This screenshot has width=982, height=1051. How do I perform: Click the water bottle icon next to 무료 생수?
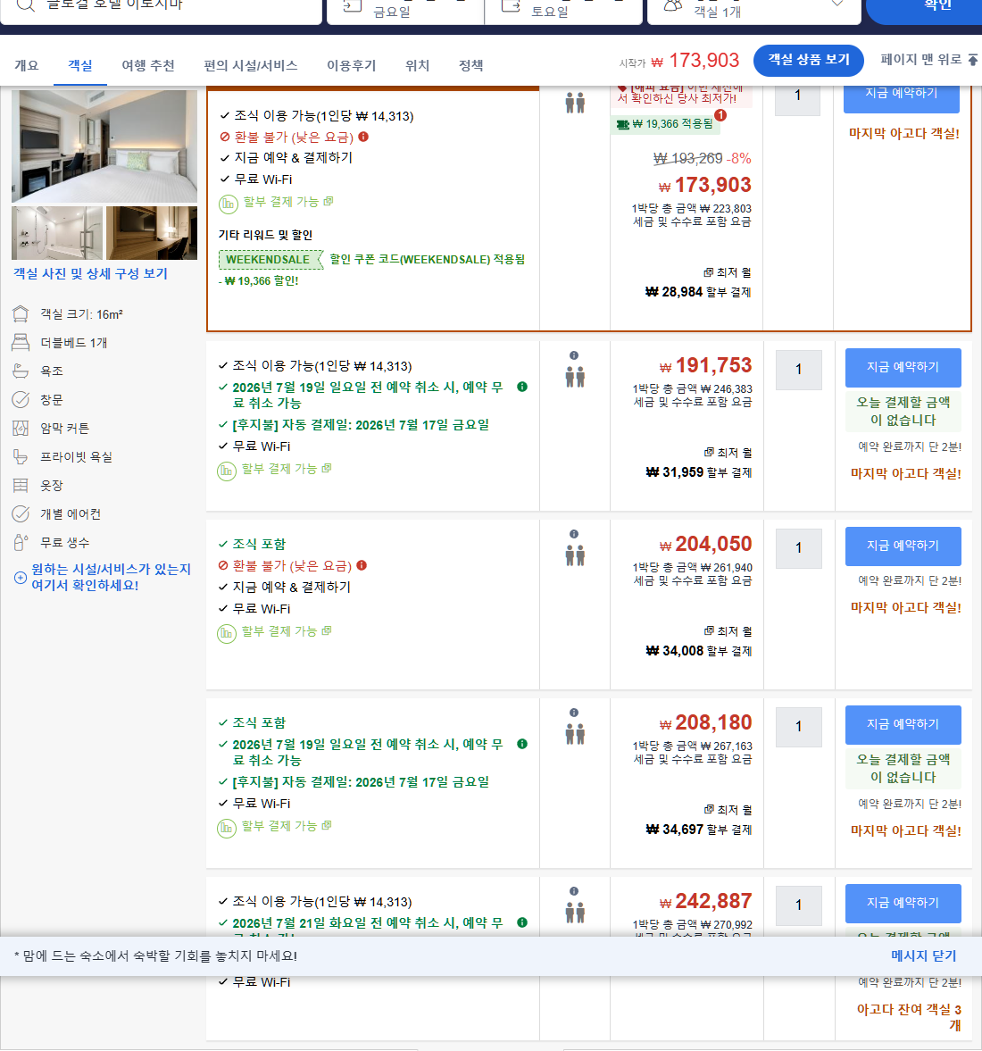21,542
